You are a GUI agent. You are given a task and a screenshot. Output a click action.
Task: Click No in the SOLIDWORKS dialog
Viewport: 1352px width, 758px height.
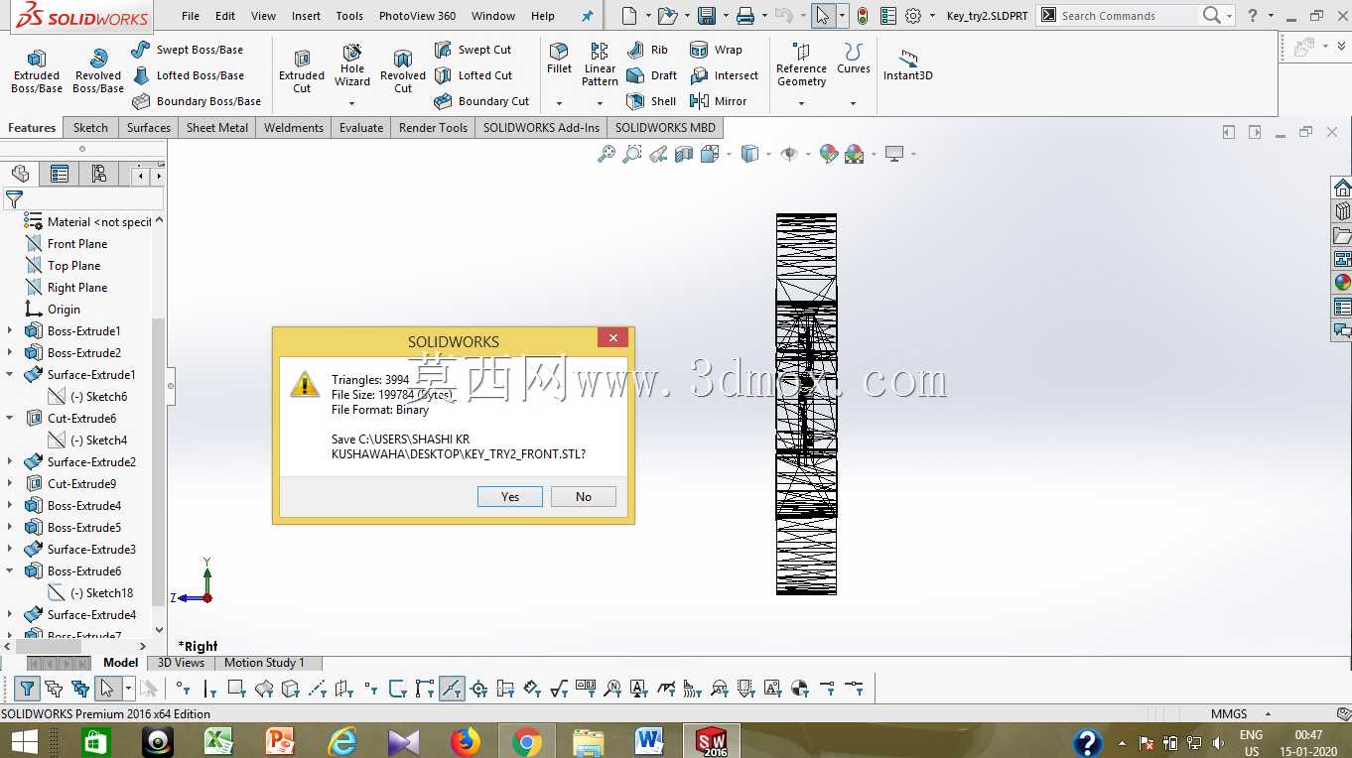[x=584, y=496]
